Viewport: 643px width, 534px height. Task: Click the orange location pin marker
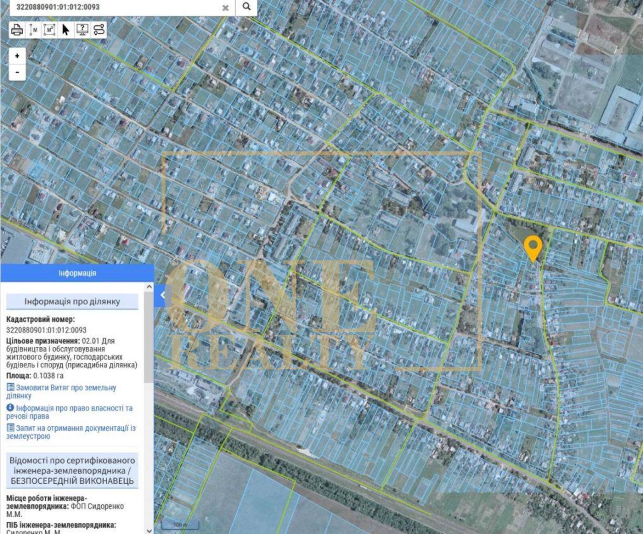tap(533, 246)
